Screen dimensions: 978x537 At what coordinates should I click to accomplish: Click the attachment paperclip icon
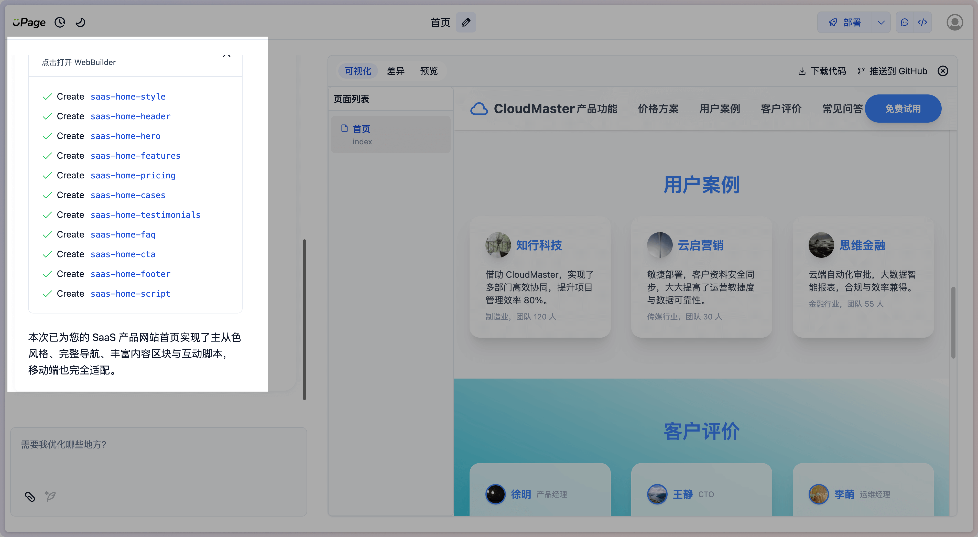tap(30, 496)
